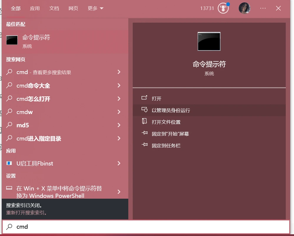Click the search icon beside 'cmd怎么打开'
This screenshot has height=236, width=294.
[x=9, y=98]
